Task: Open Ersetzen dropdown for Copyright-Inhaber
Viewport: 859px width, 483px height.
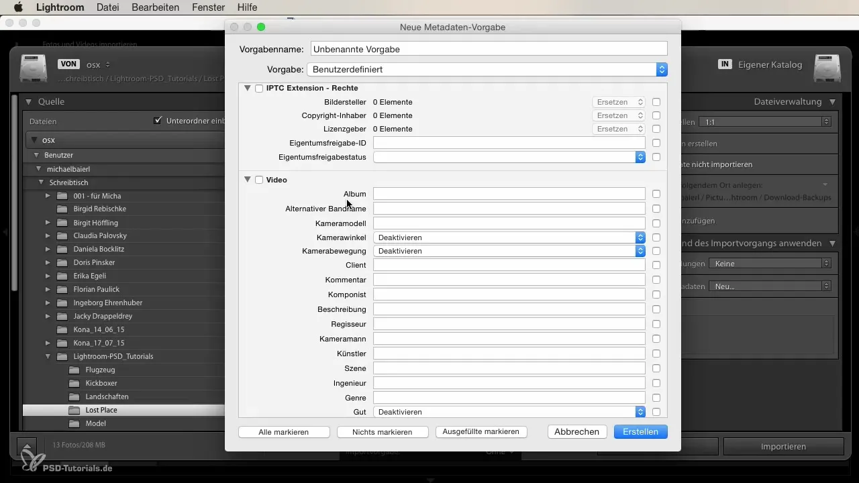Action: pos(619,115)
